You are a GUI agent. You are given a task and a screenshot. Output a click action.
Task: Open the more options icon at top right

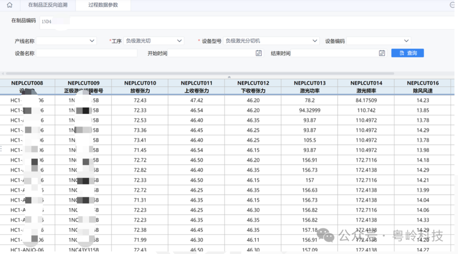pos(452,5)
